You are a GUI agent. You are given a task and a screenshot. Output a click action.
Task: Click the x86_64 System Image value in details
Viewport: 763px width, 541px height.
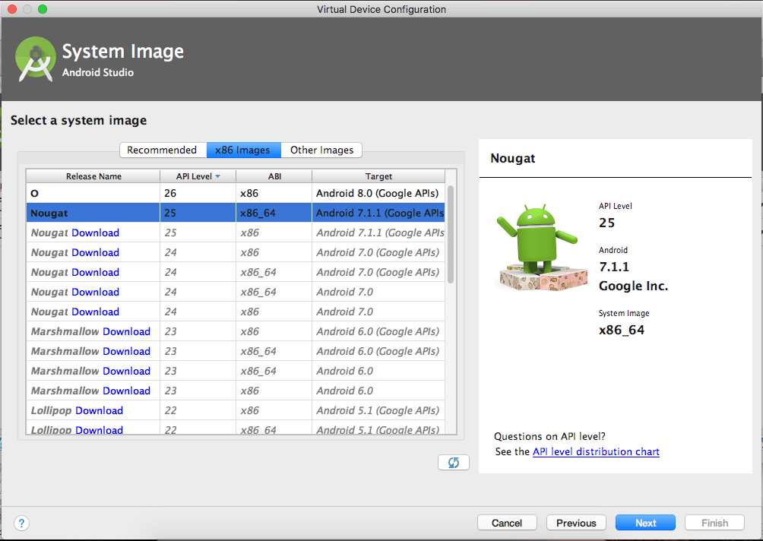point(622,330)
